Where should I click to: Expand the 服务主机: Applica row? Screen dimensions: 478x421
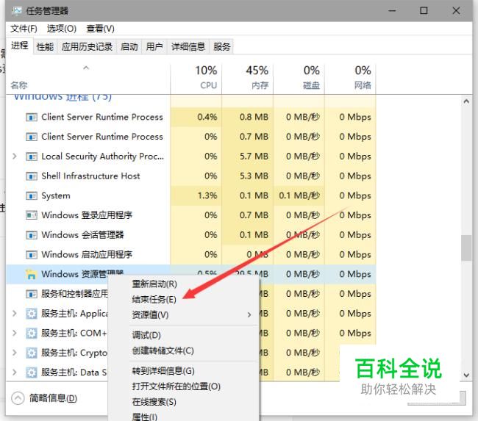(x=14, y=314)
